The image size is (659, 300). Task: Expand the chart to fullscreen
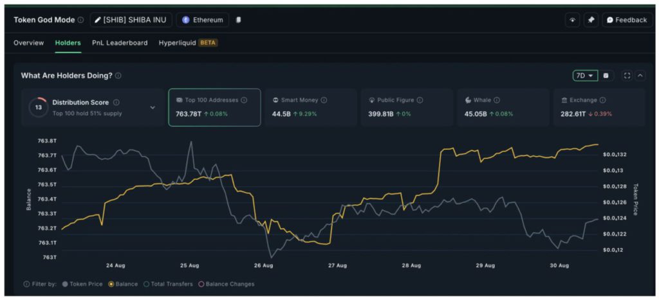627,76
